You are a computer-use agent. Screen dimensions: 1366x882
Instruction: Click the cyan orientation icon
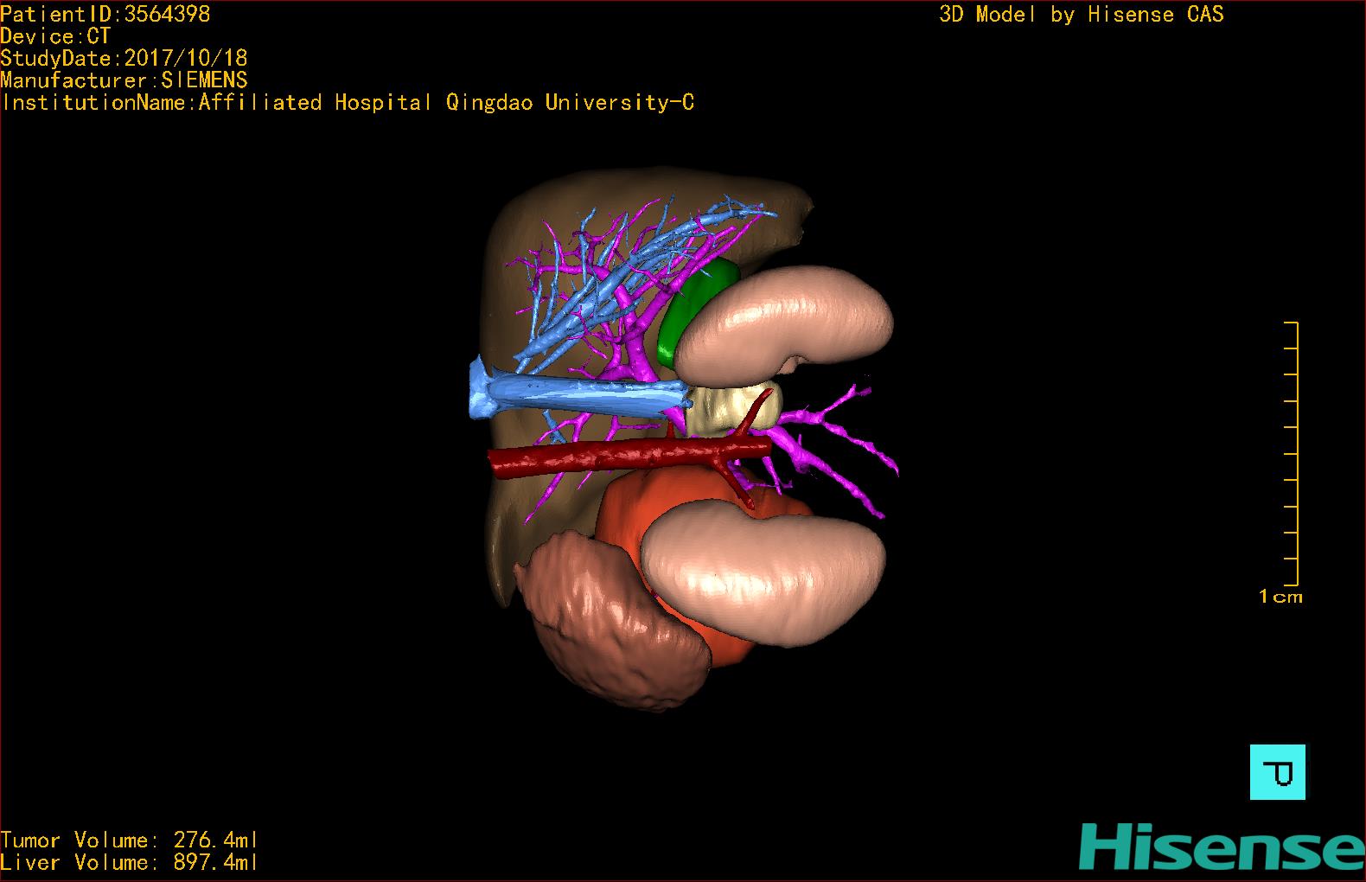click(1277, 771)
